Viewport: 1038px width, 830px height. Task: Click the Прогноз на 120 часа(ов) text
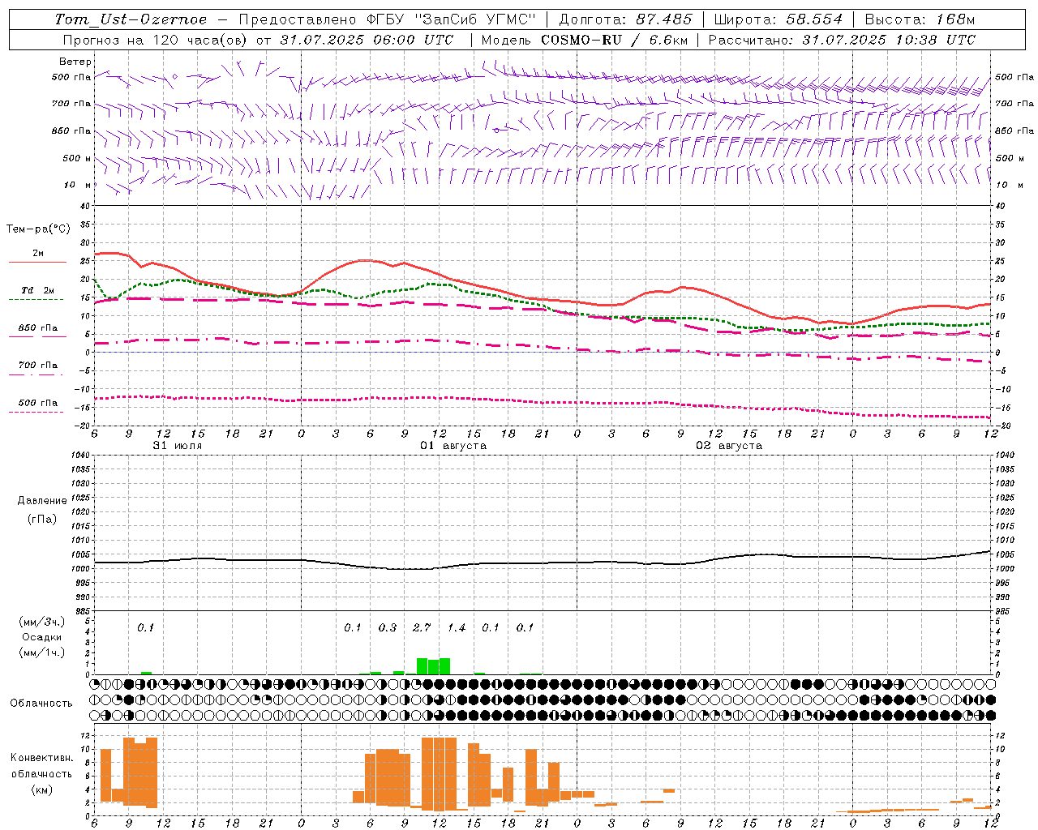click(x=157, y=40)
